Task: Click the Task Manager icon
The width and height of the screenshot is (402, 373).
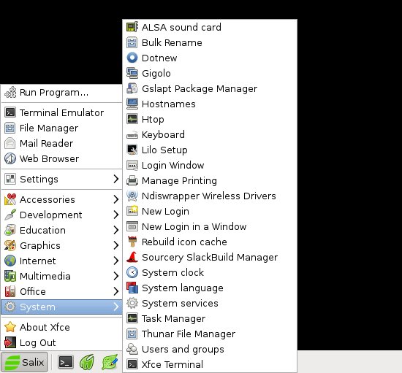Action: click(x=132, y=318)
